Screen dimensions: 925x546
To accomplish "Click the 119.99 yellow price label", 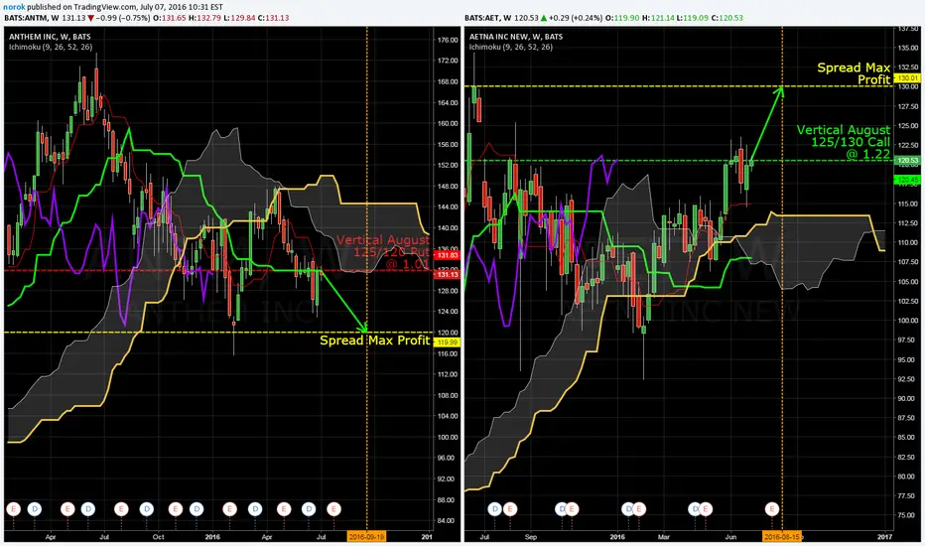I will [446, 342].
